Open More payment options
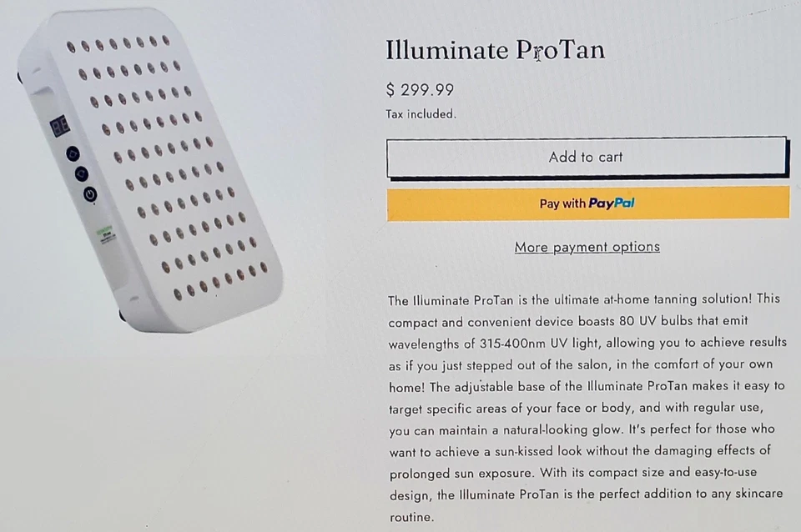 pos(587,247)
